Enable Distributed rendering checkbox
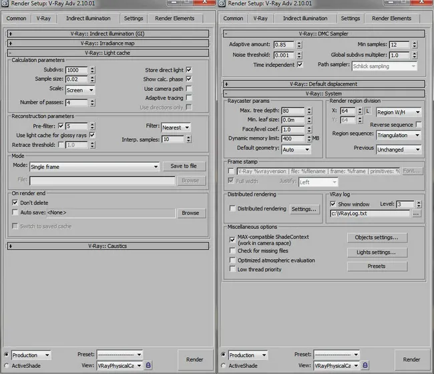The width and height of the screenshot is (434, 374). [232, 208]
